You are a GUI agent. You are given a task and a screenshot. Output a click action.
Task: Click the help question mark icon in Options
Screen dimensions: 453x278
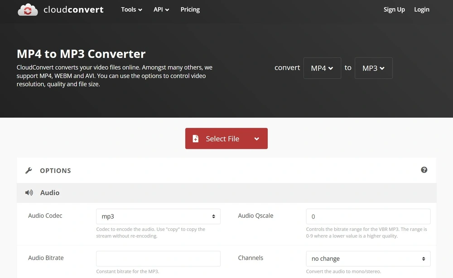click(x=424, y=170)
